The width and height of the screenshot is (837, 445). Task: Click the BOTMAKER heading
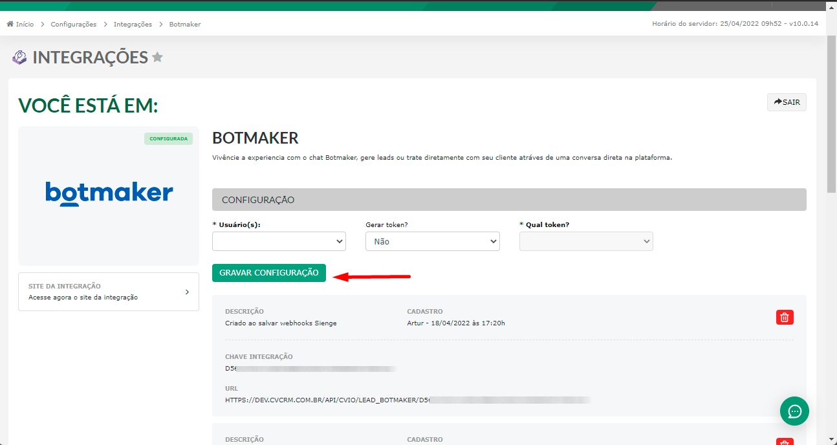pos(255,138)
